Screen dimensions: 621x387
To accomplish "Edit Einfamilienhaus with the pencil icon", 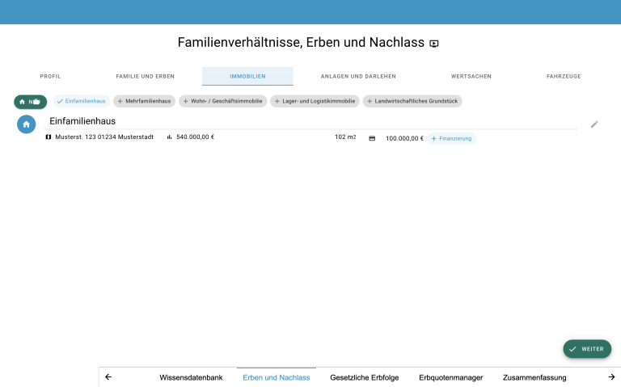I will point(594,124).
